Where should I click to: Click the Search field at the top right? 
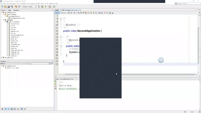pyautogui.click(x=188, y=3)
